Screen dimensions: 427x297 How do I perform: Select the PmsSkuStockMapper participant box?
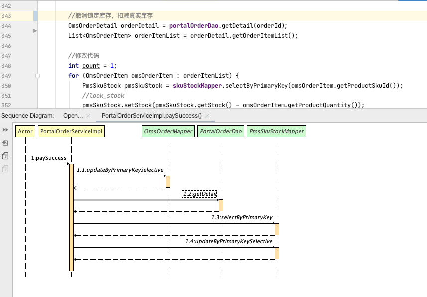pyautogui.click(x=277, y=131)
